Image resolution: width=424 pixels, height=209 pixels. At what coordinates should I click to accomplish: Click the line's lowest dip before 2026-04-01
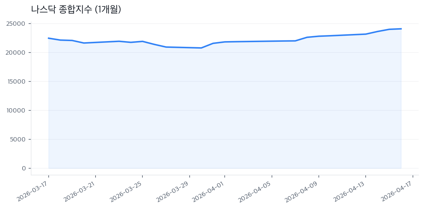point(201,48)
